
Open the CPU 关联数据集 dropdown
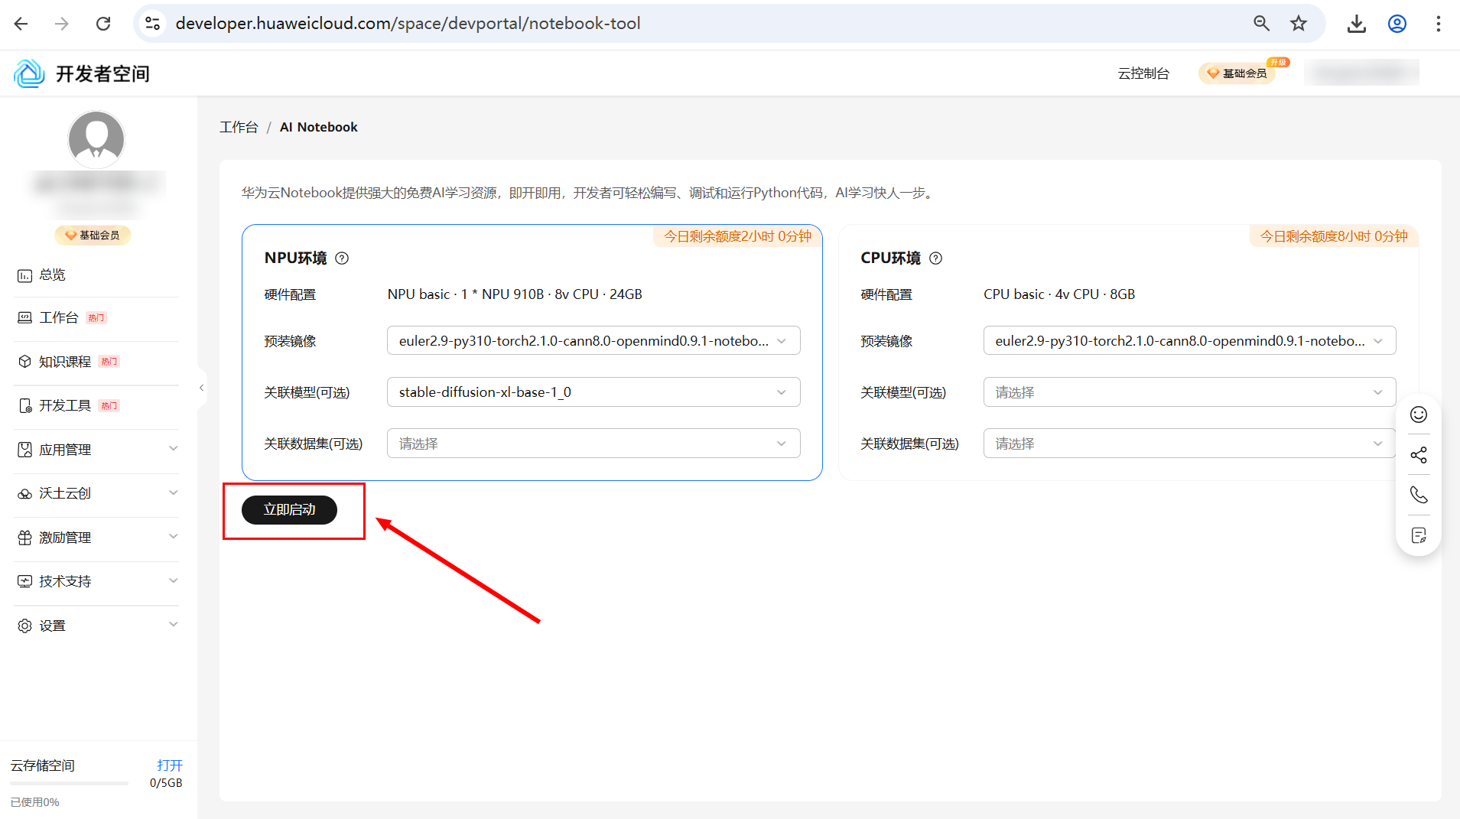pyautogui.click(x=1190, y=444)
